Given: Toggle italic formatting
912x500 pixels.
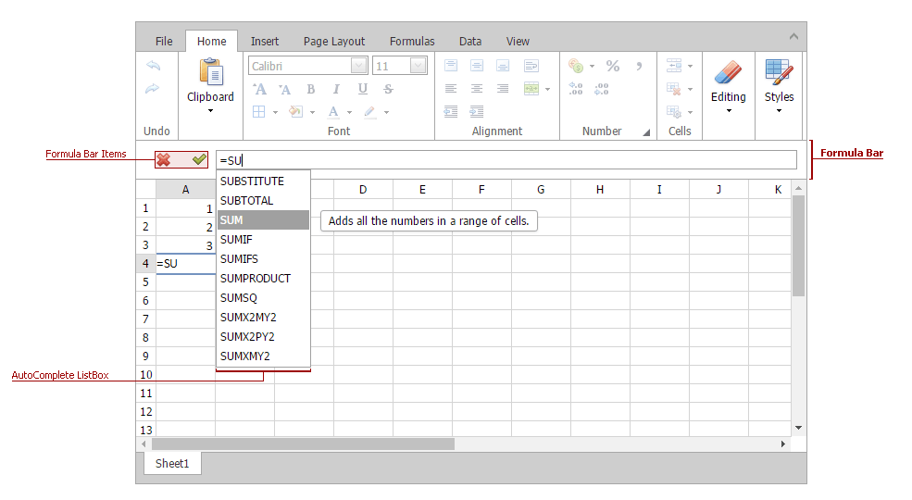Looking at the screenshot, I should 337,89.
